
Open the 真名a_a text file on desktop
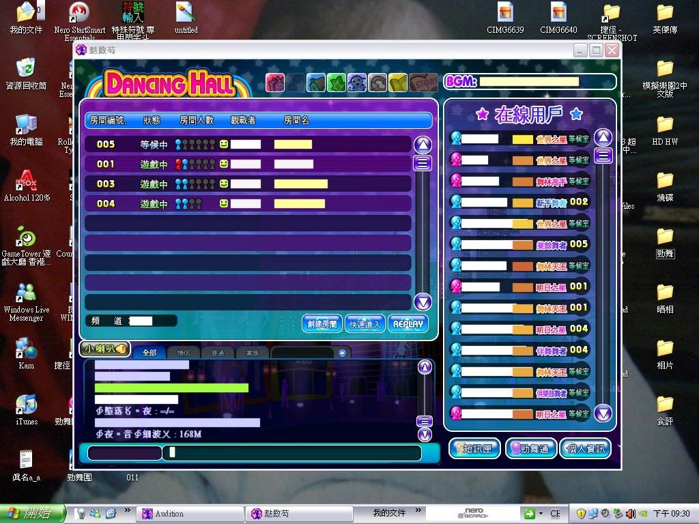coord(26,465)
